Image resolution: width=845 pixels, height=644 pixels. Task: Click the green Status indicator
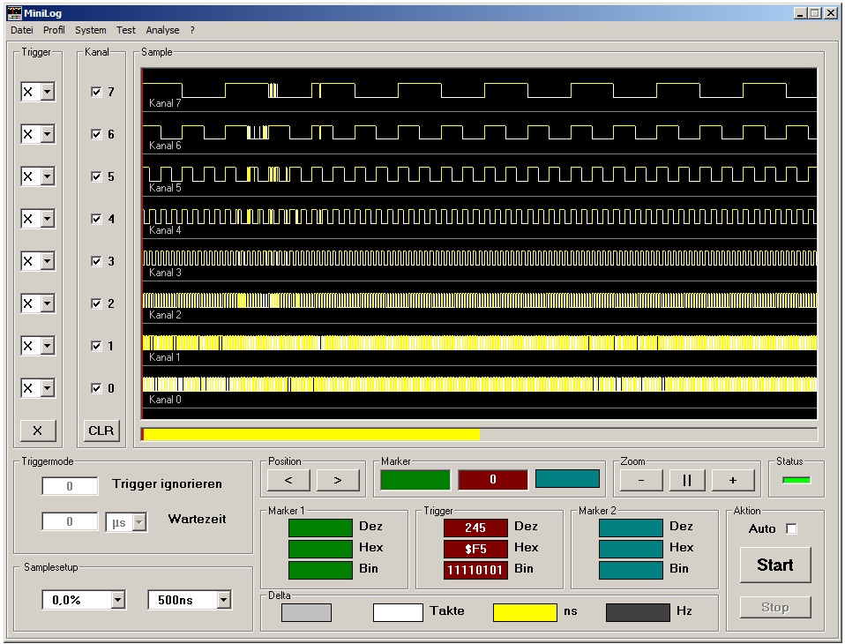tap(796, 480)
